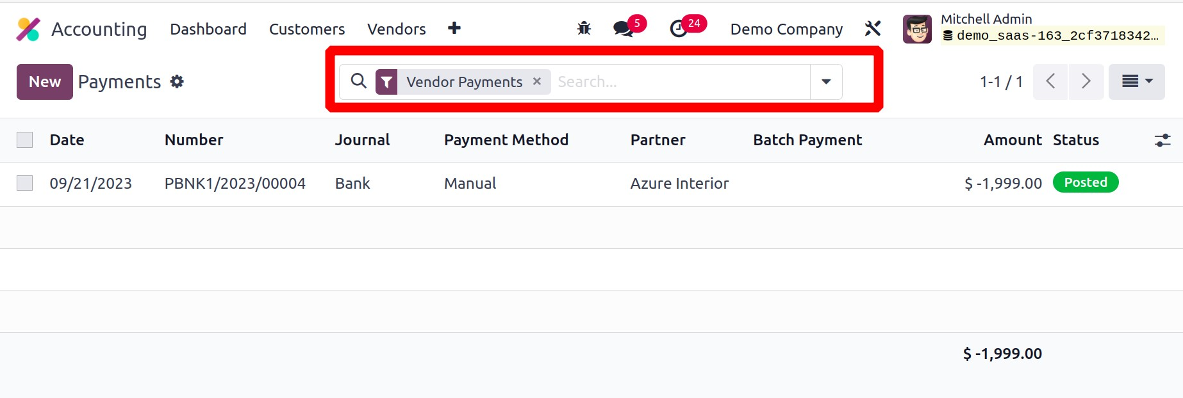Select the PBNK1/2023/00004 row checkbox

tap(25, 184)
